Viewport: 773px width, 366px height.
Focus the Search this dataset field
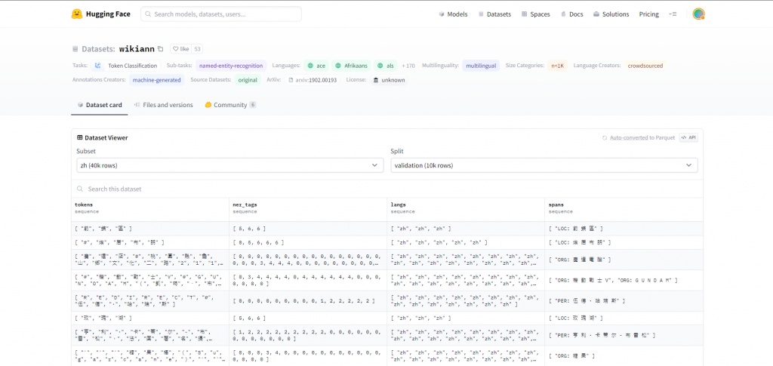(387, 189)
